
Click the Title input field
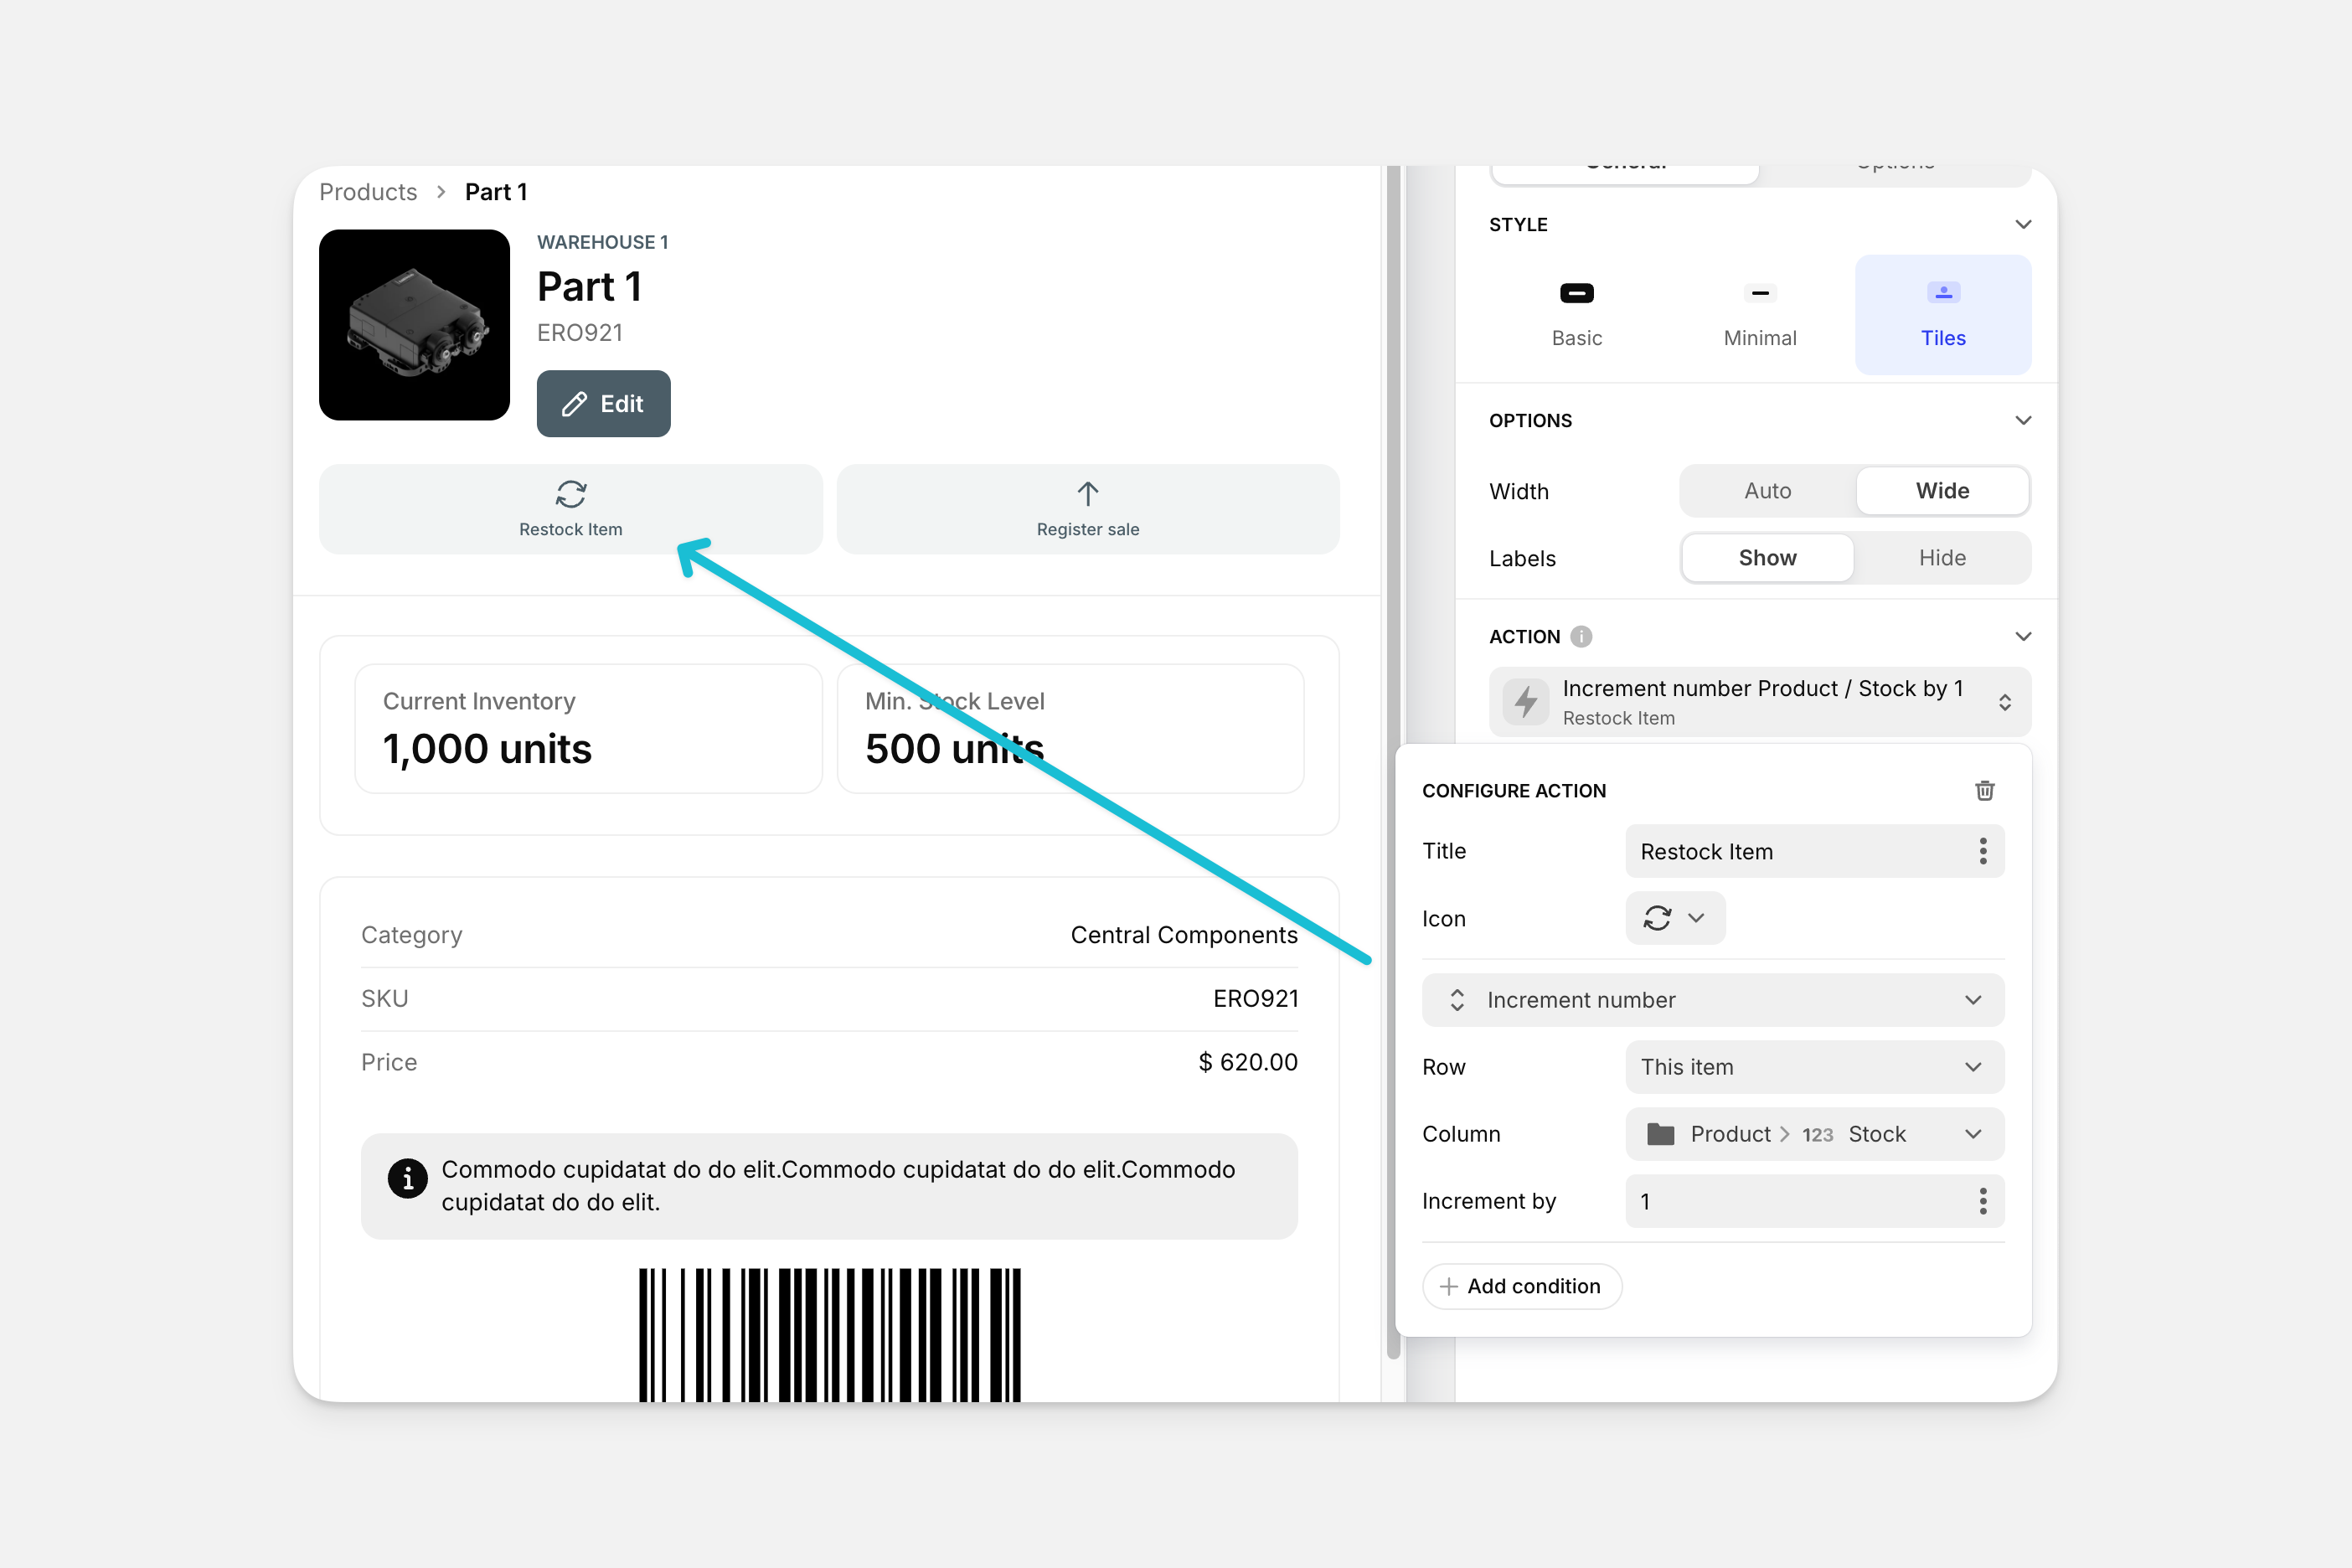click(x=1814, y=851)
